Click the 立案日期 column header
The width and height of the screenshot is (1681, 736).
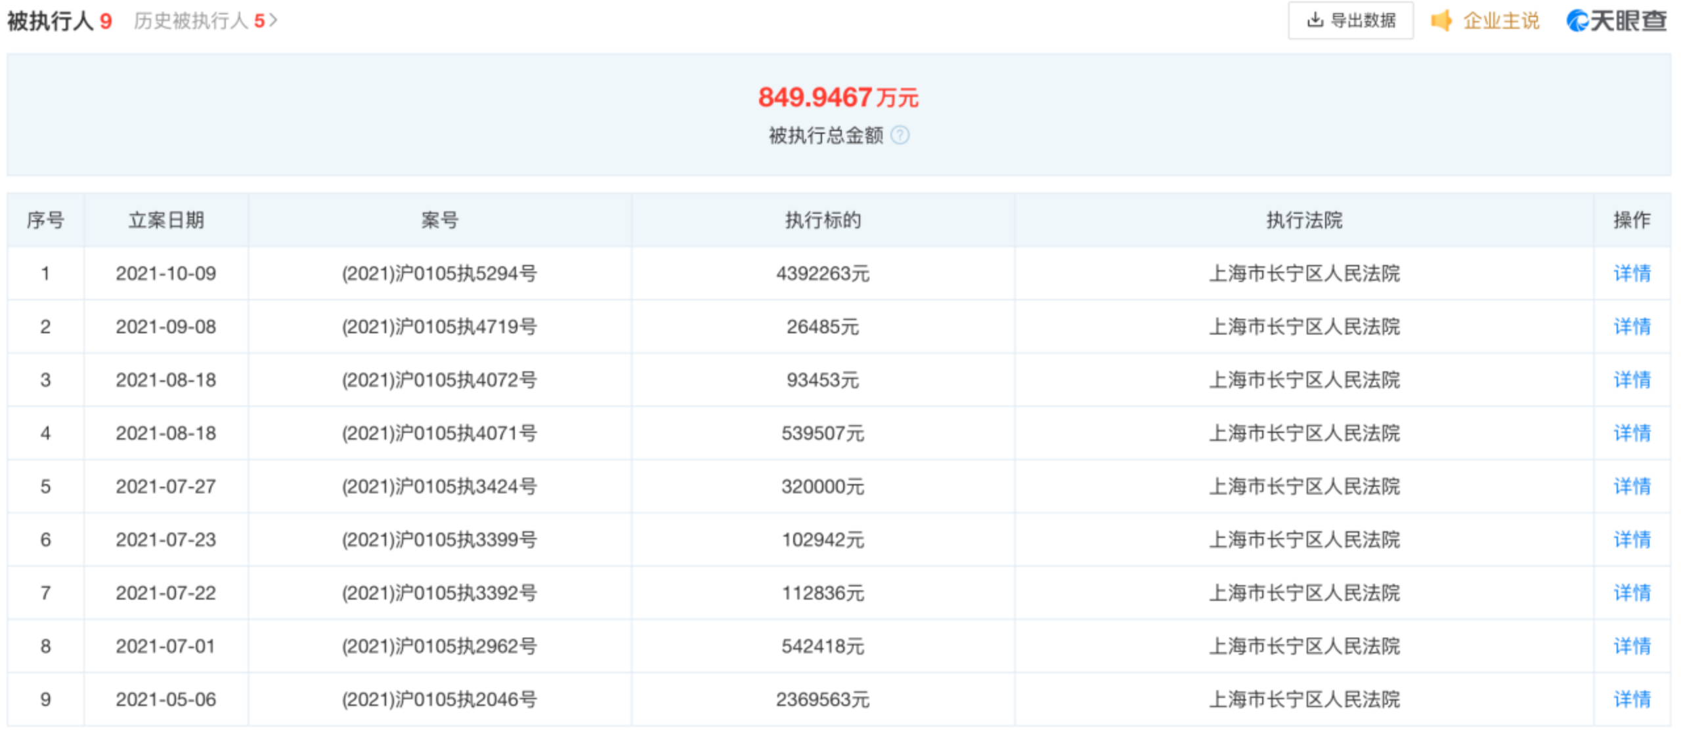click(x=166, y=220)
